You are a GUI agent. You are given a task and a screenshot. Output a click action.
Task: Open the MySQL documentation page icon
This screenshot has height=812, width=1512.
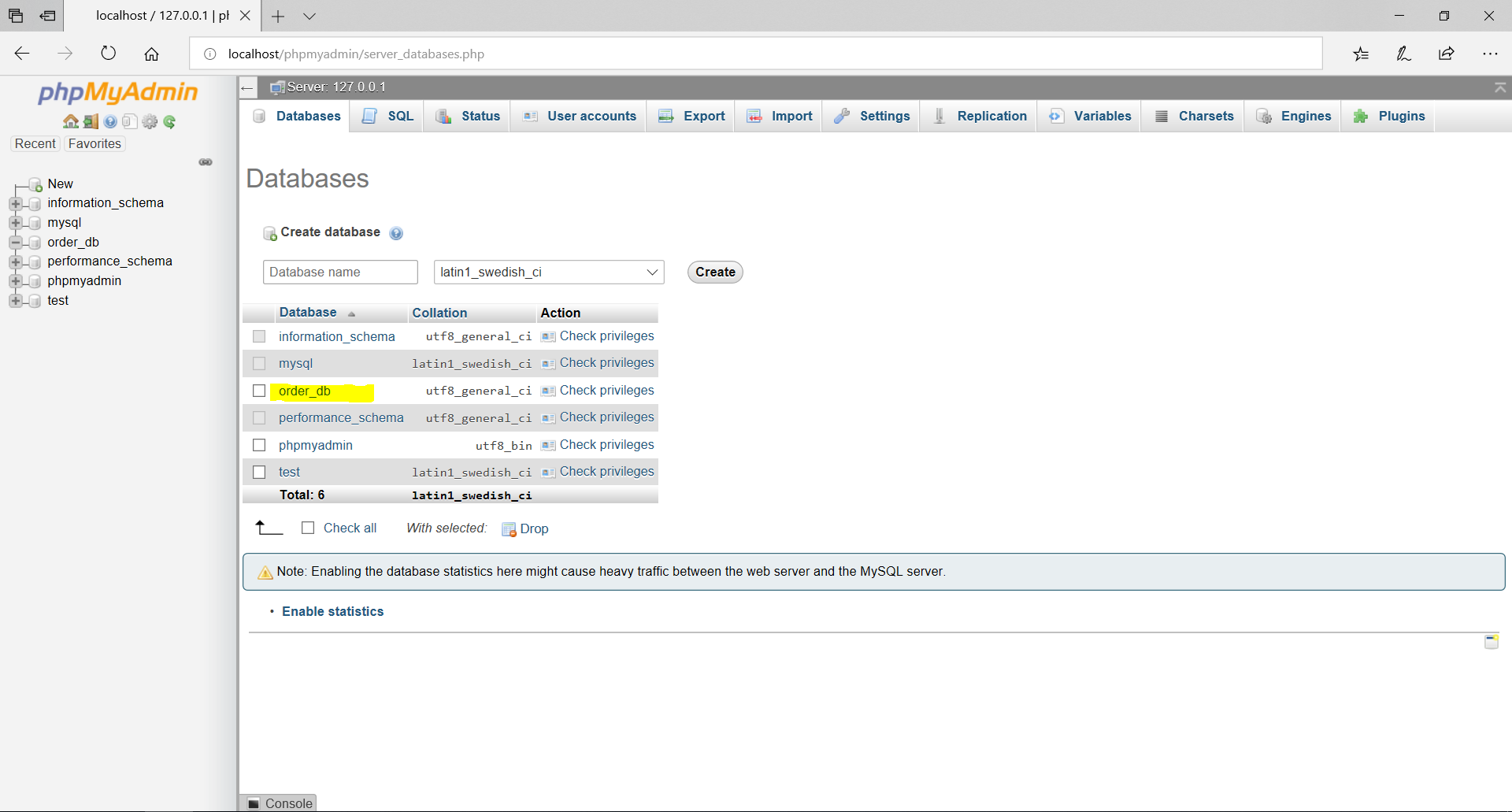[129, 122]
